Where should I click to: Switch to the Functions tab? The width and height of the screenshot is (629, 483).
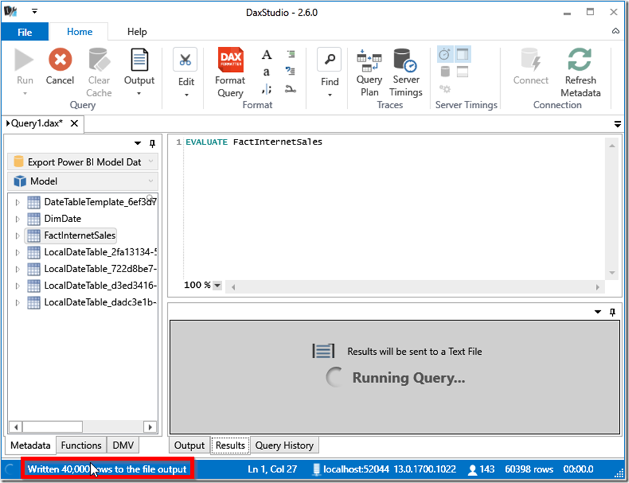[81, 445]
